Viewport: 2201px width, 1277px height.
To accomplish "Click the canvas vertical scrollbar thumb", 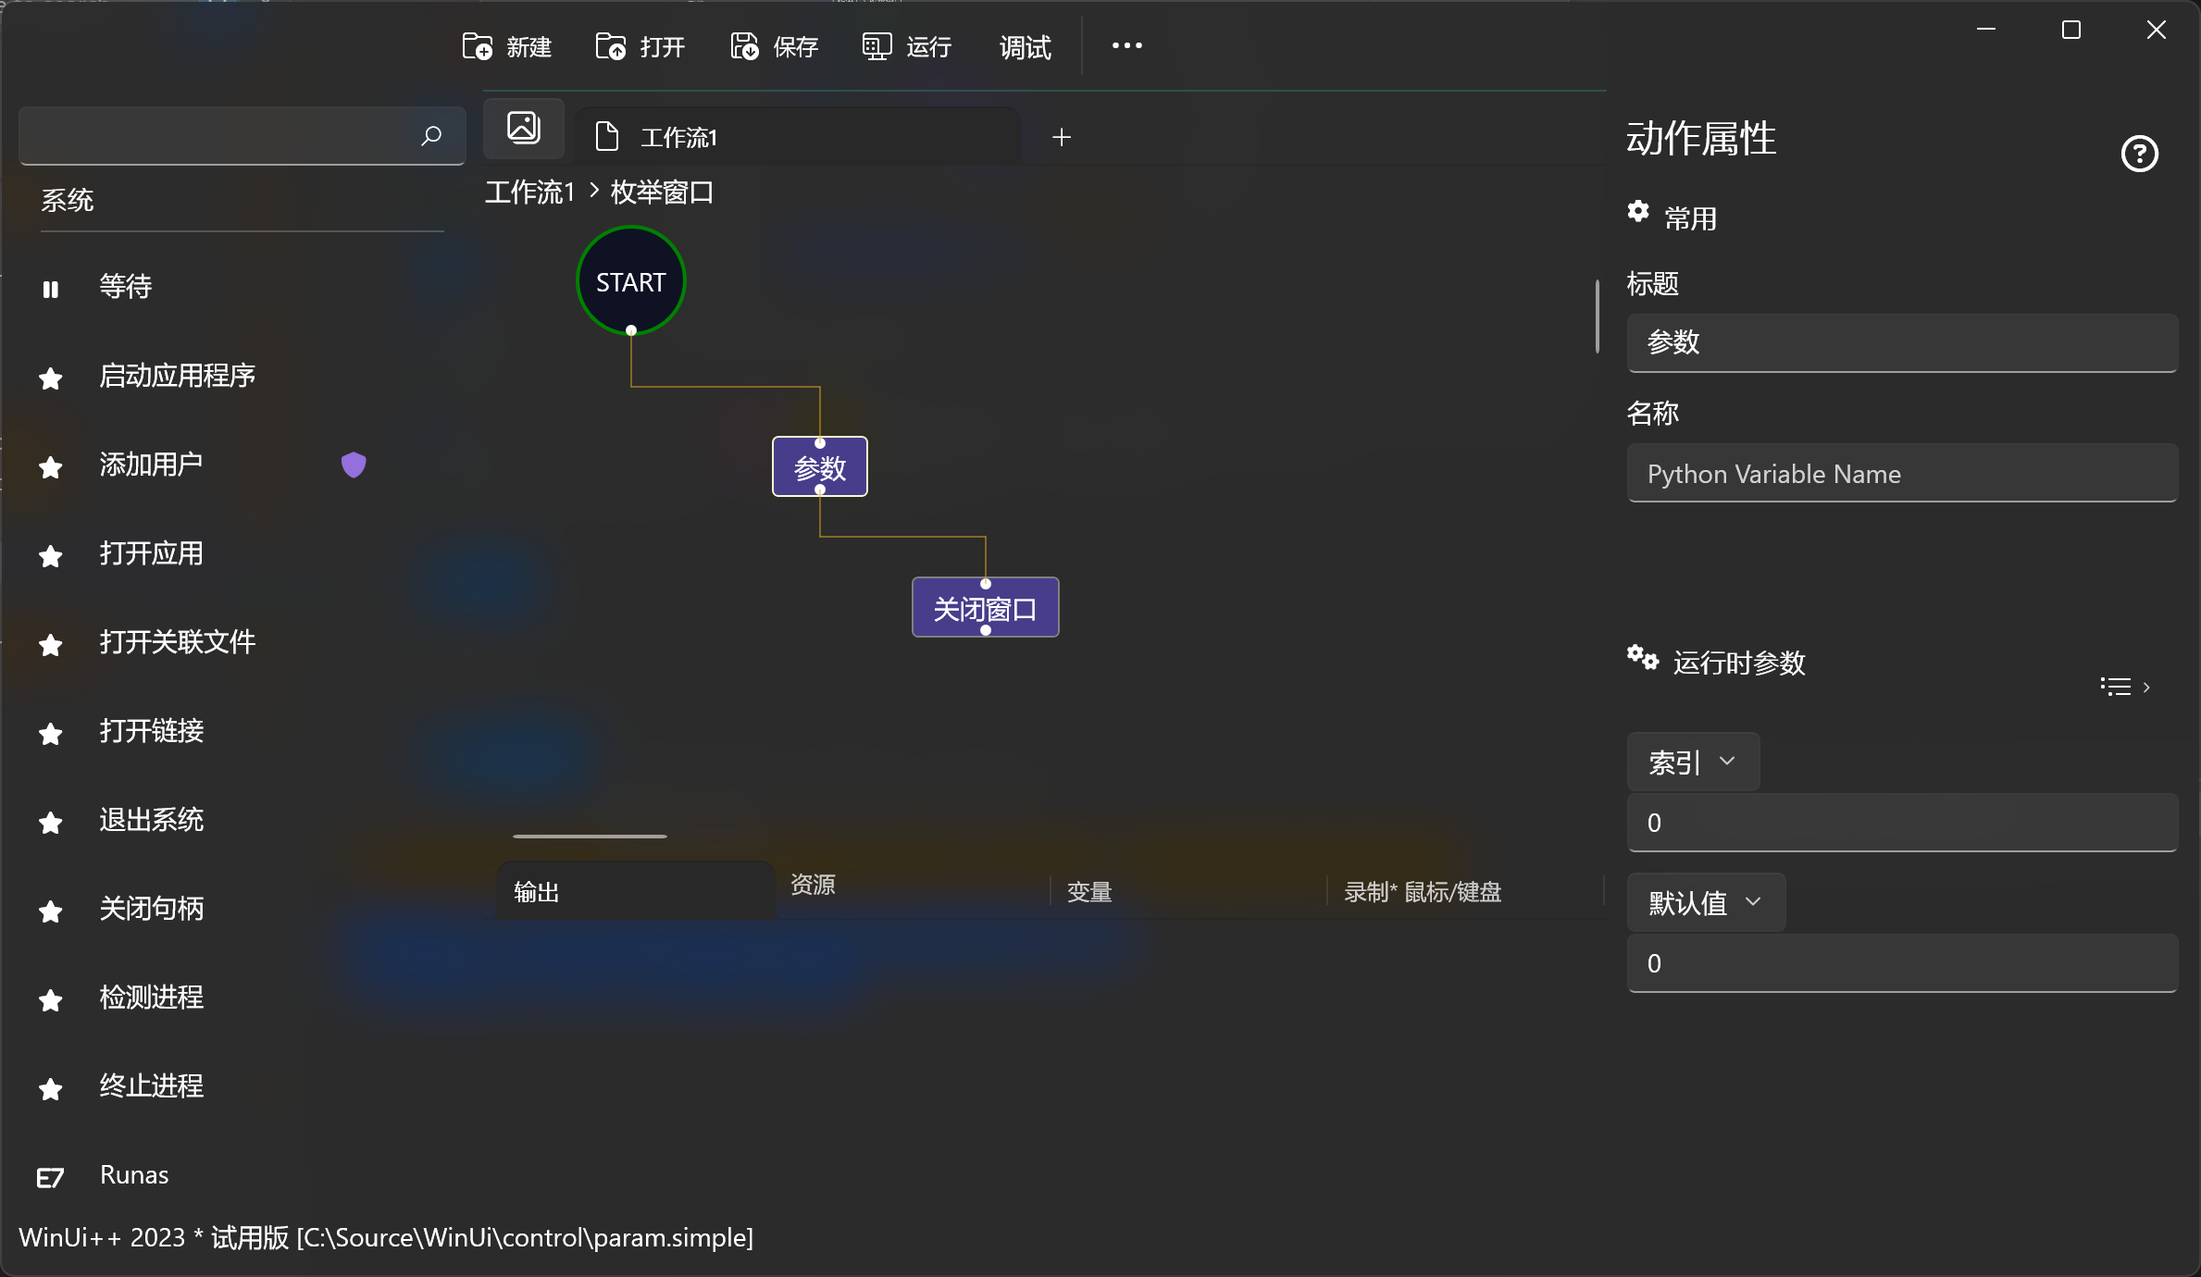I will [1598, 316].
